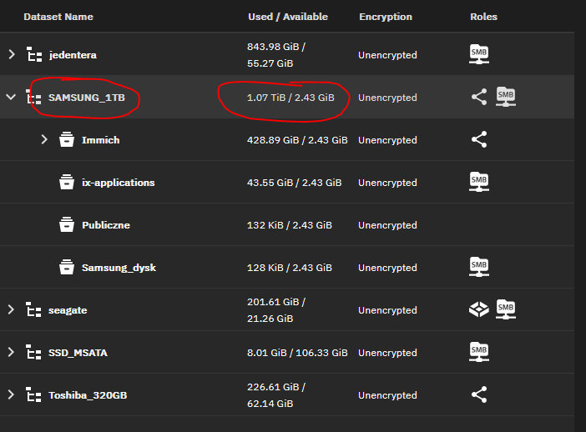Click the share icon for Toshiba_320GB
The image size is (586, 432).
tap(479, 394)
